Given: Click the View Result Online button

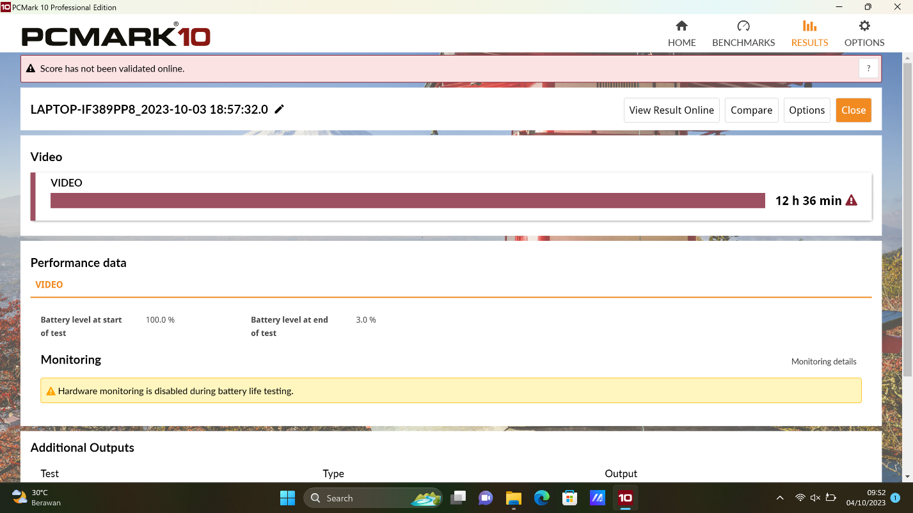Looking at the screenshot, I should pos(671,110).
